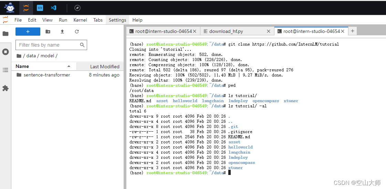Click 'langchain' in the ls -al listing
The height and width of the screenshot is (189, 386).
239,152
